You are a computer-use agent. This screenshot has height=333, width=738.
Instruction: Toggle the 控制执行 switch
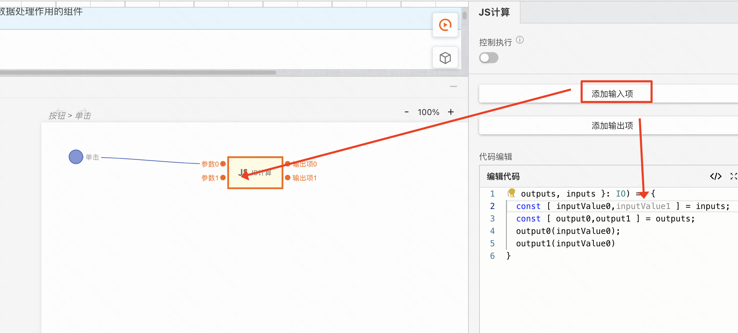(489, 58)
